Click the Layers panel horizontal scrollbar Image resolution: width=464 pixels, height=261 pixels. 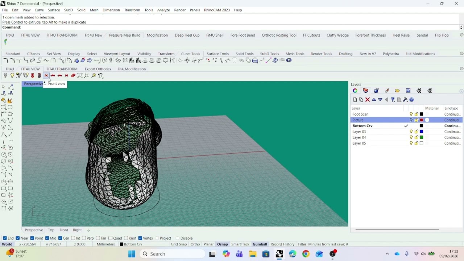coord(397,229)
